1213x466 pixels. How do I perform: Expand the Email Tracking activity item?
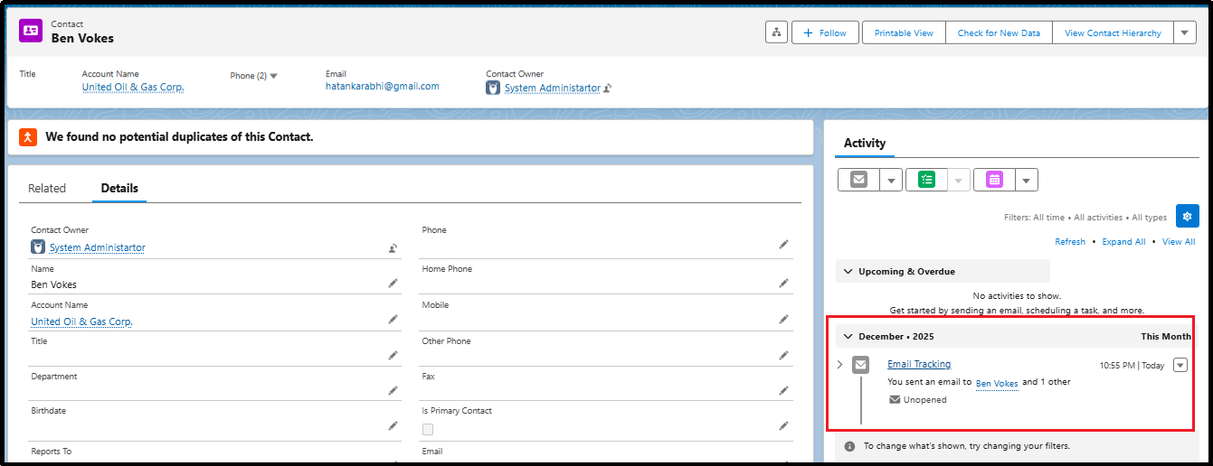[x=839, y=365]
